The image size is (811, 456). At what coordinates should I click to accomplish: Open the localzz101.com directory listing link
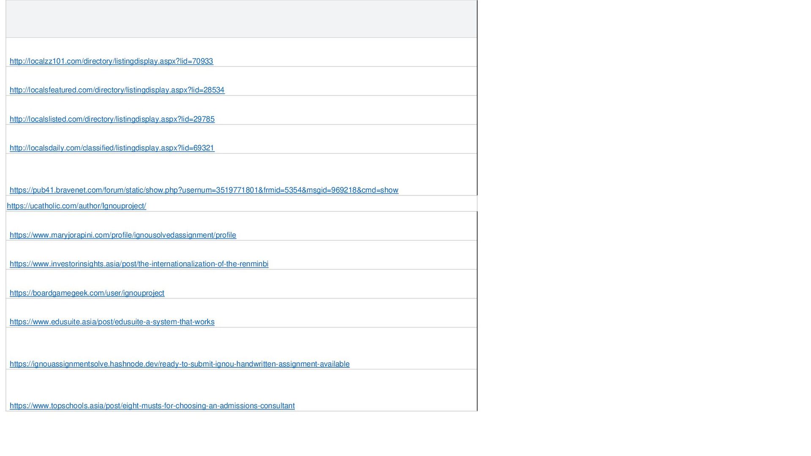pyautogui.click(x=111, y=61)
